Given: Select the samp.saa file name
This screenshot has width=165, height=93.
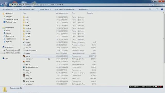Looking at the screenshot, I should click(29, 78).
